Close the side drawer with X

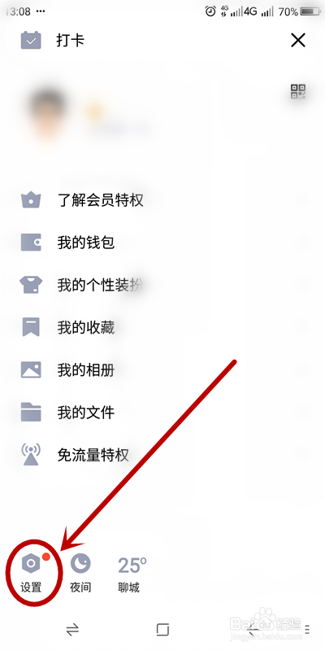tap(298, 40)
